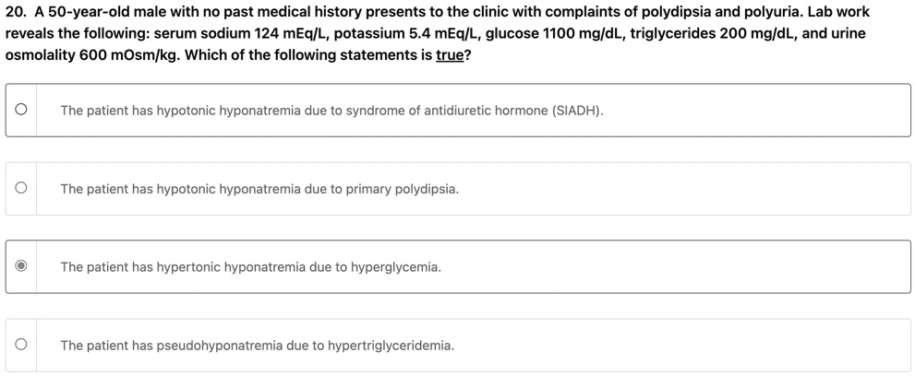Click the underlined word true
This screenshot has width=915, height=376.
(450, 56)
